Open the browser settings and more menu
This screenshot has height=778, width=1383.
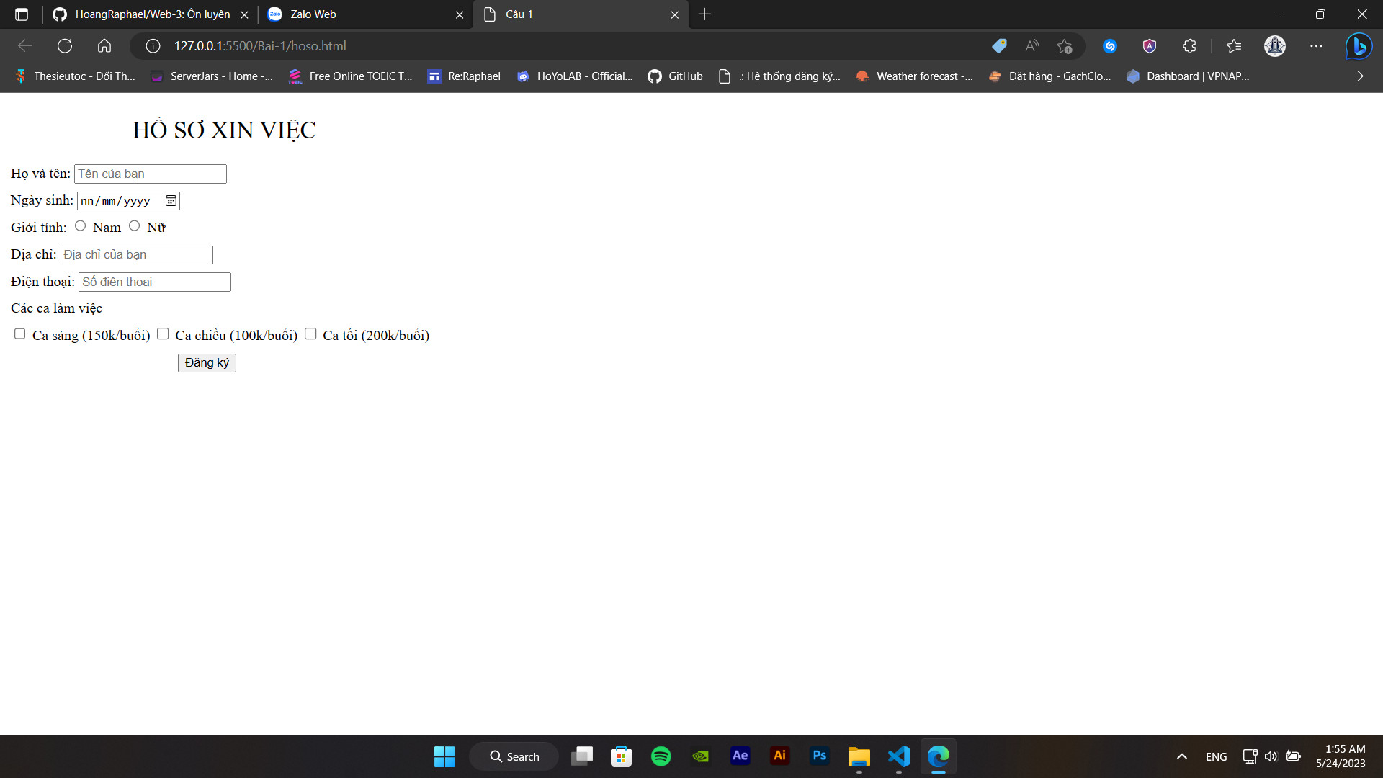click(x=1316, y=46)
